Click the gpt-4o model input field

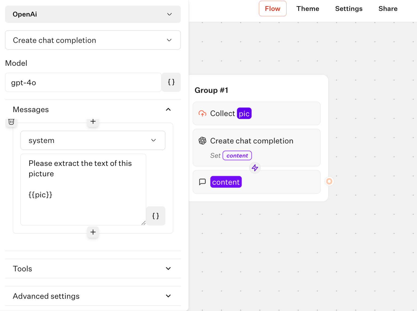[83, 83]
